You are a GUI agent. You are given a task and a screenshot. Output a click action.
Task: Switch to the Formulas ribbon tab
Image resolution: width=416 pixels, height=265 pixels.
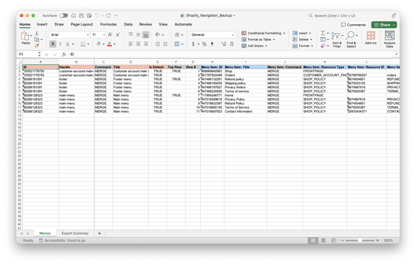(x=108, y=24)
